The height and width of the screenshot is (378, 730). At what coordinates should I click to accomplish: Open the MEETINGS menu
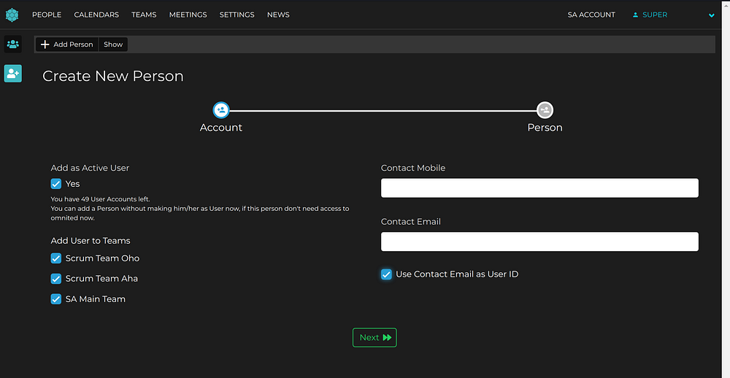[x=188, y=15]
